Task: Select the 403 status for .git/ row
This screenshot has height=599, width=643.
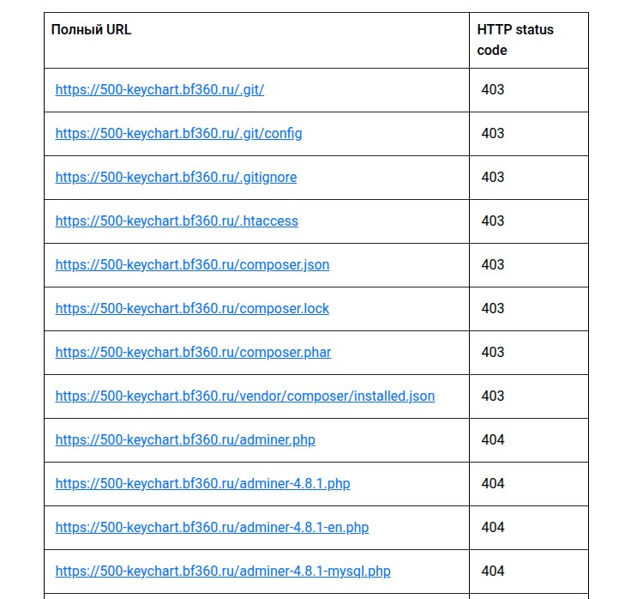Action: click(x=492, y=89)
